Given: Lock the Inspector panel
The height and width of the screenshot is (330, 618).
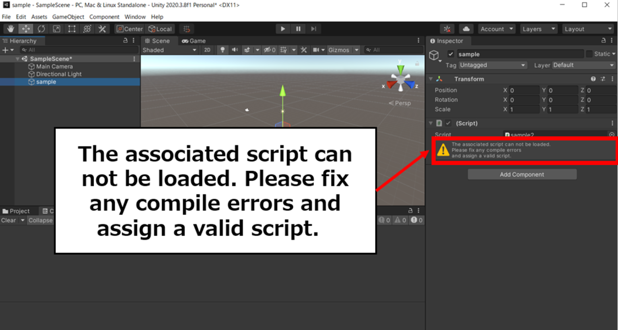Looking at the screenshot, I should 604,41.
